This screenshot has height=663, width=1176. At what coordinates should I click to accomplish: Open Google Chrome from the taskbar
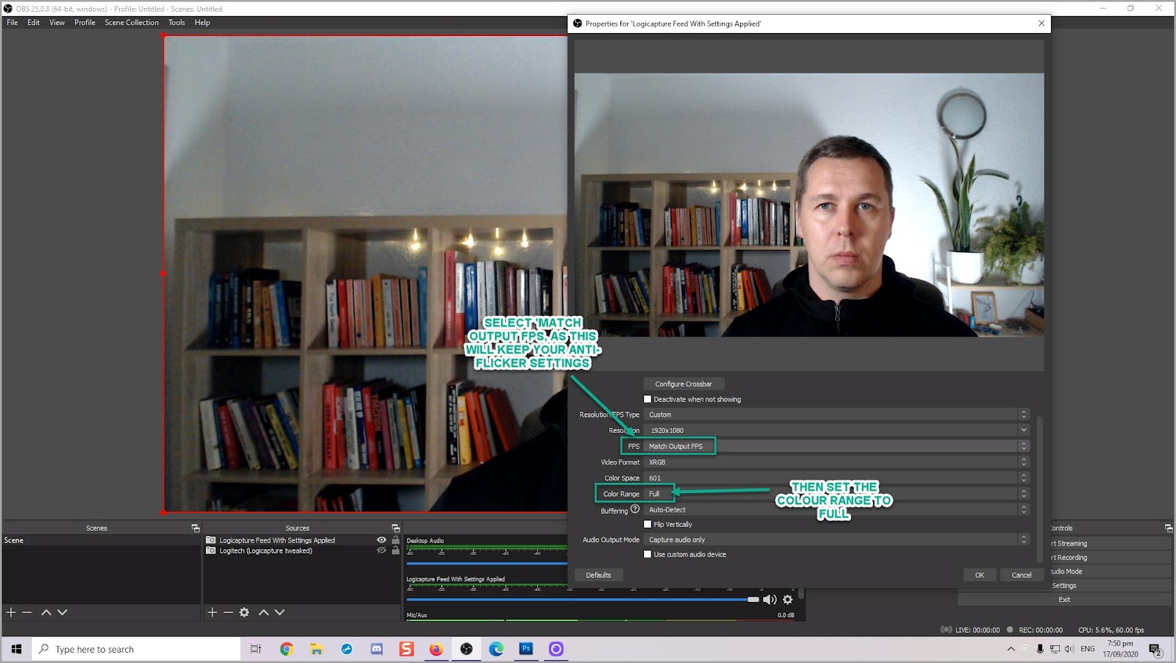[287, 649]
